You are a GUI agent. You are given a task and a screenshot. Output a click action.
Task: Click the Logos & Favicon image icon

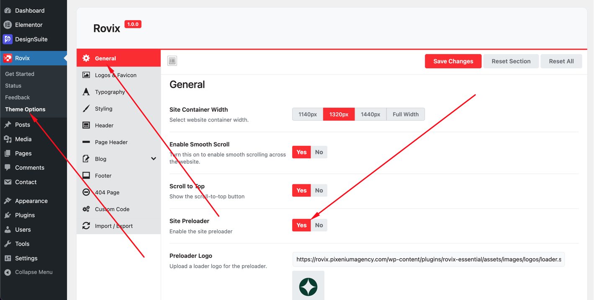coord(86,75)
